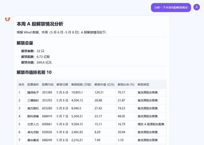Click the stock name 隆扬电子
Viewport: 204px width, 145px height.
tap(33, 92)
